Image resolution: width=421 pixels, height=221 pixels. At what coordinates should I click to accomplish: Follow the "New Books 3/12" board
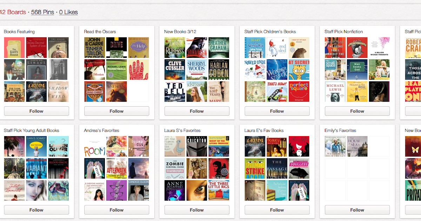197,111
